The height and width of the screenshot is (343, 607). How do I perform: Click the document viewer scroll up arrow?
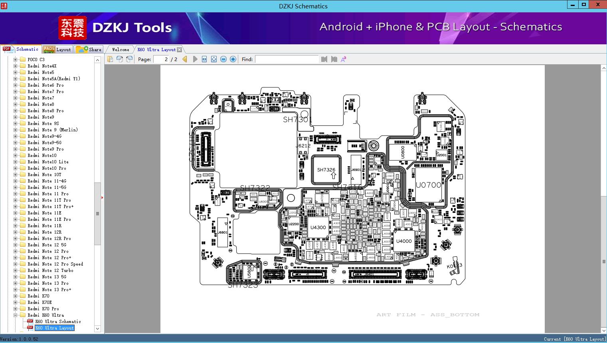click(604, 68)
